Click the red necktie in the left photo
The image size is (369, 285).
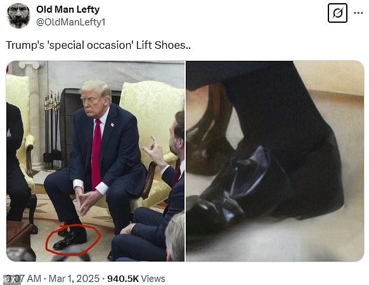(x=96, y=154)
